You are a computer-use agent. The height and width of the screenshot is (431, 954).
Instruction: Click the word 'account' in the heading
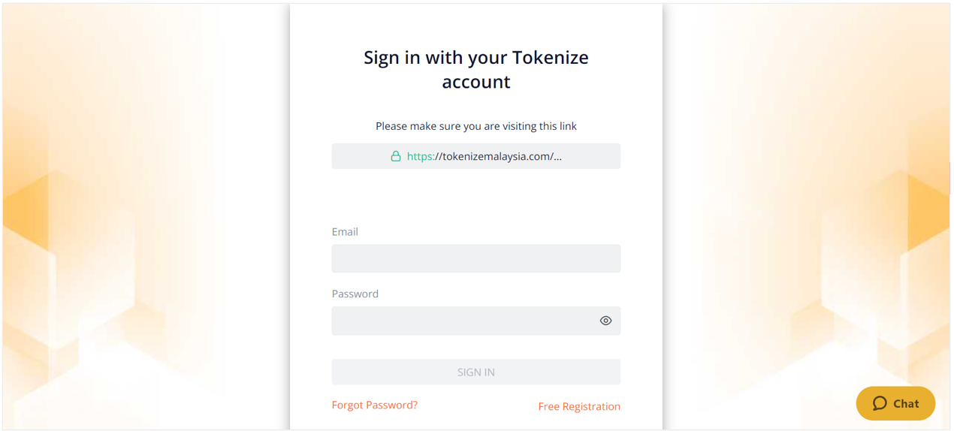point(476,81)
